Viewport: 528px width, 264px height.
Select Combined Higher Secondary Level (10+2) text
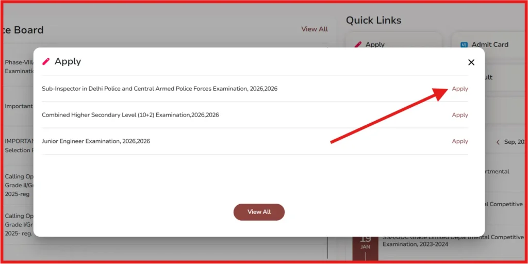pyautogui.click(x=130, y=115)
